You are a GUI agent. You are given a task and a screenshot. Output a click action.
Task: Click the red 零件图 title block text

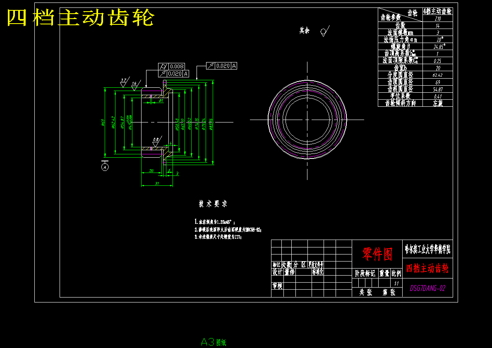tap(377, 254)
